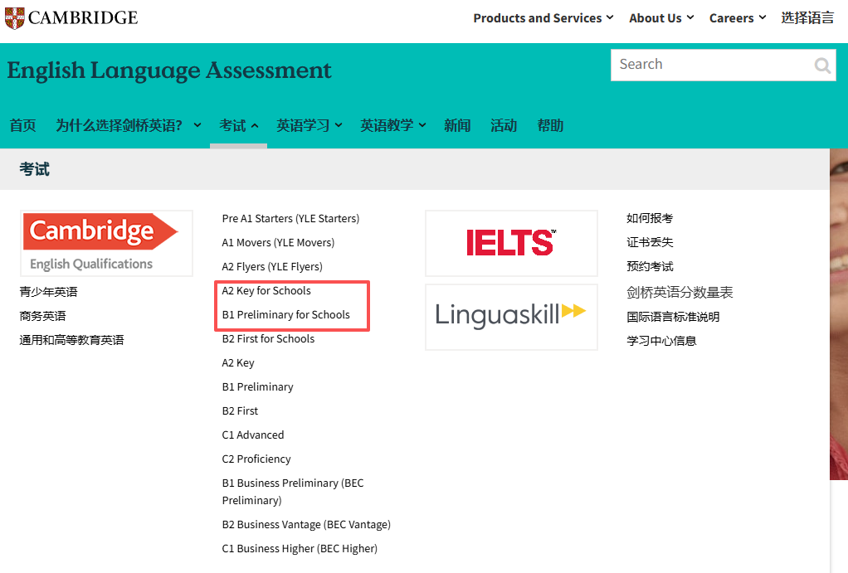Collapse the 考试 navigation menu

coord(238,125)
